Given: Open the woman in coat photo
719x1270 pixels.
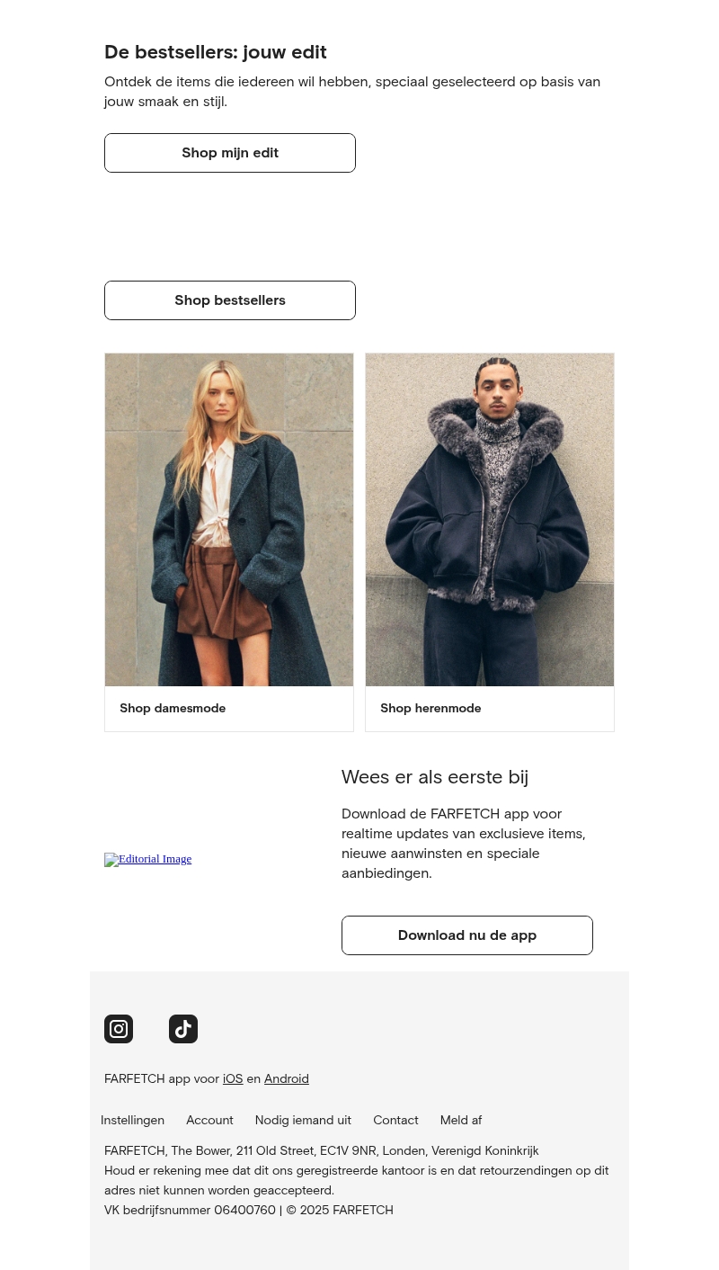Looking at the screenshot, I should [x=229, y=520].
